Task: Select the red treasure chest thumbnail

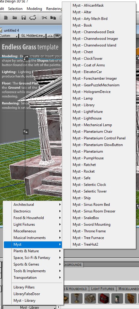Action: [104, 298]
